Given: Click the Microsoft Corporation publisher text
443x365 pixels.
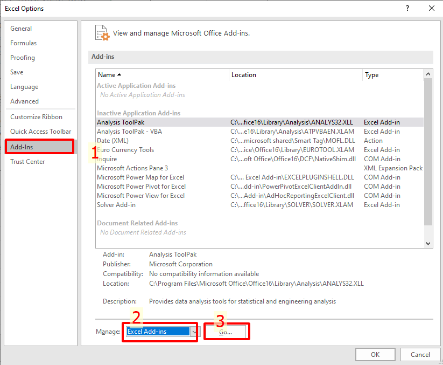Looking at the screenshot, I should pyautogui.click(x=181, y=264).
